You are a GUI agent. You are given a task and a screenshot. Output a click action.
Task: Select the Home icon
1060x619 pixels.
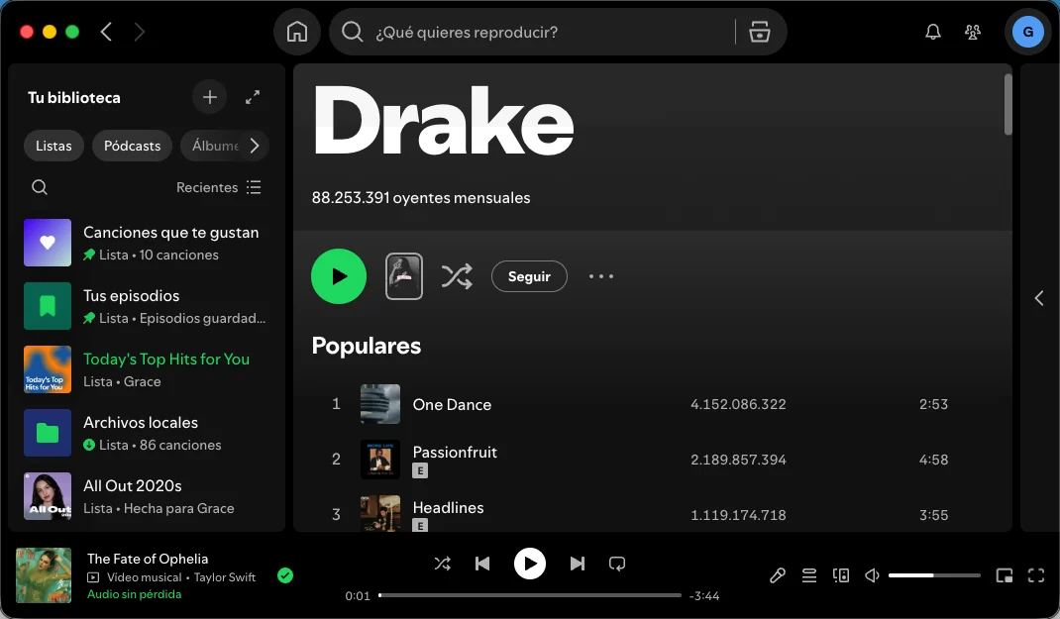coord(296,31)
